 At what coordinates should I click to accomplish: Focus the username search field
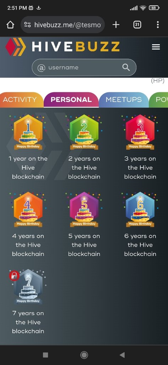point(84,67)
